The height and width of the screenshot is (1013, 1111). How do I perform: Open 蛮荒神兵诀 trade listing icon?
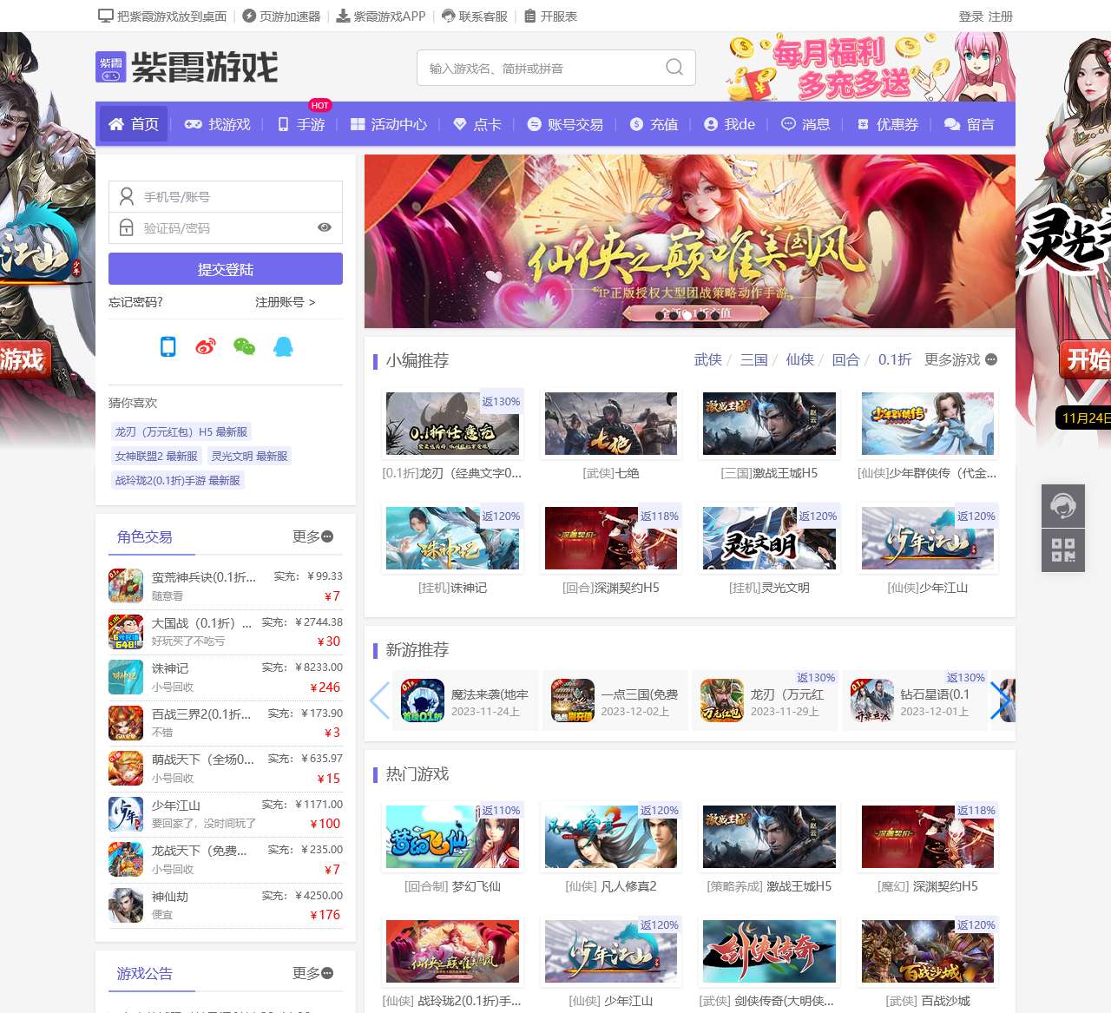126,586
